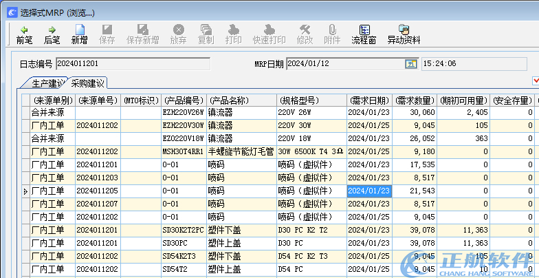The image size is (539, 278).
Task: Click the 修改 edit tools icon
Action: pyautogui.click(x=305, y=34)
